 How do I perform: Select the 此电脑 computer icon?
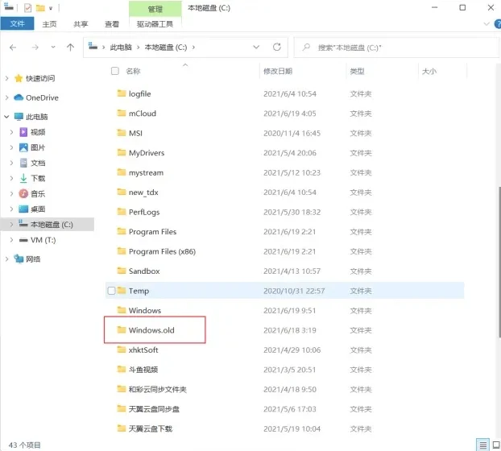(x=19, y=117)
